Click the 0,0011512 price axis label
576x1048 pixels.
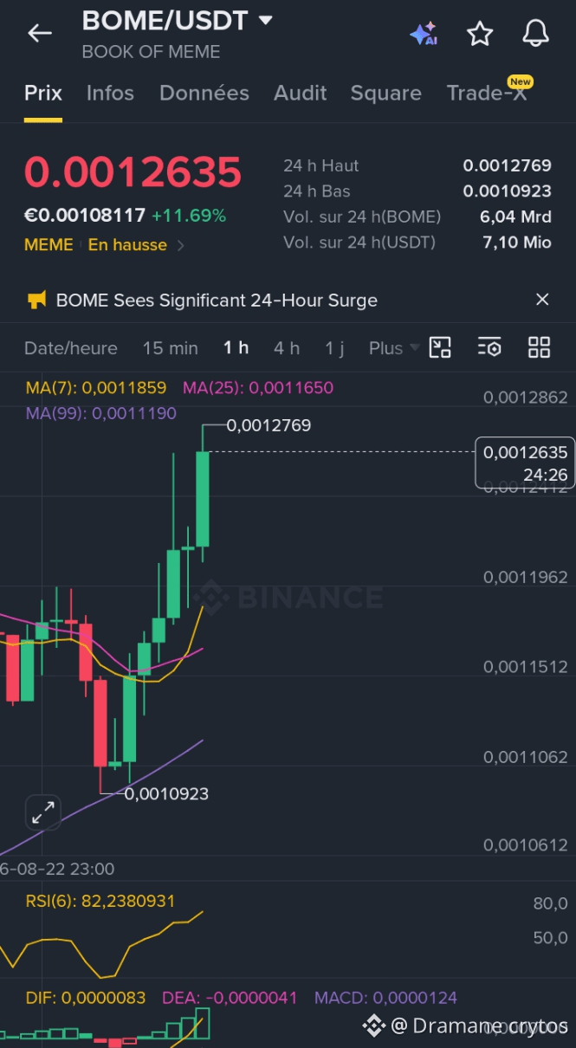point(526,667)
